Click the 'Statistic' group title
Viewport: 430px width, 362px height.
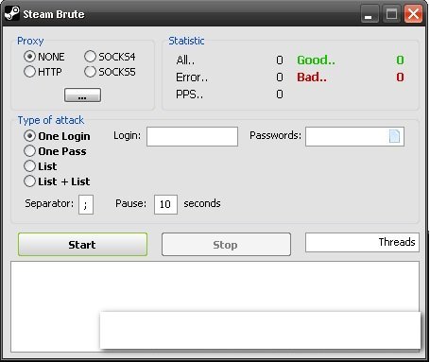[186, 41]
